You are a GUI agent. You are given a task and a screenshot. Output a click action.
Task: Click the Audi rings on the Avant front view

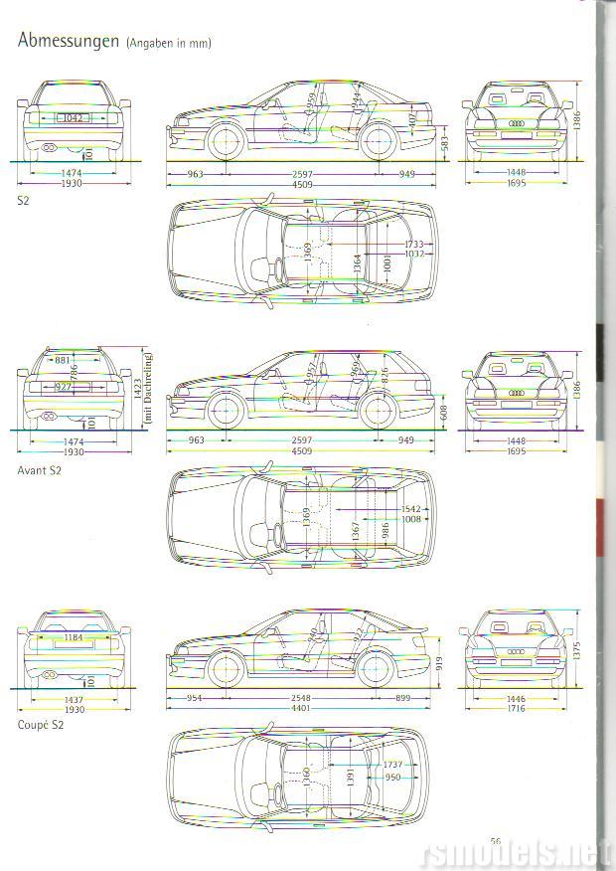point(516,394)
